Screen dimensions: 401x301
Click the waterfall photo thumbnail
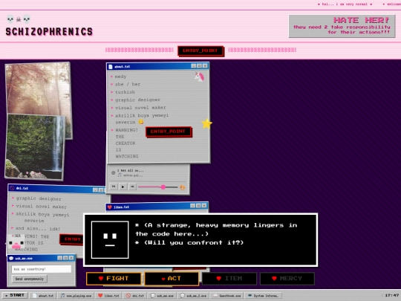(34, 146)
